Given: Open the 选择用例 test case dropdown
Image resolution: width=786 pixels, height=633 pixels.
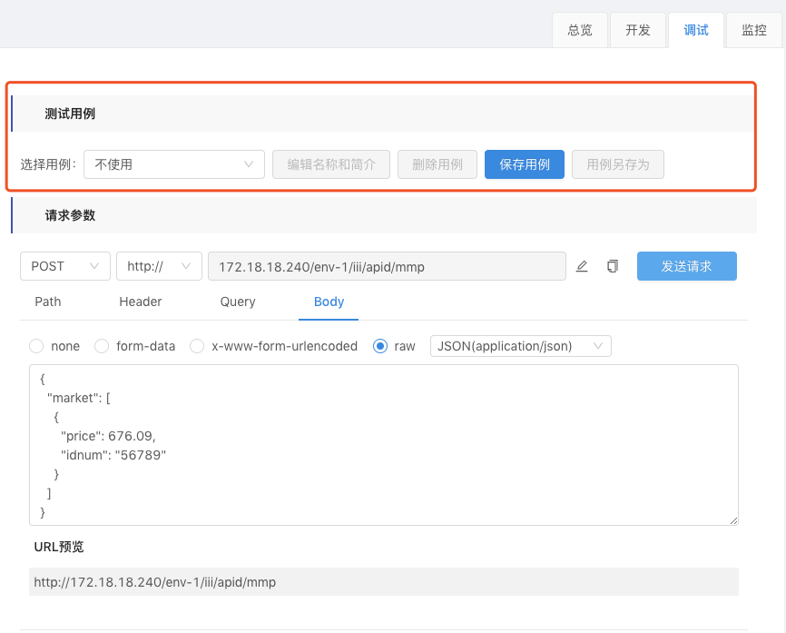Looking at the screenshot, I should (x=173, y=164).
